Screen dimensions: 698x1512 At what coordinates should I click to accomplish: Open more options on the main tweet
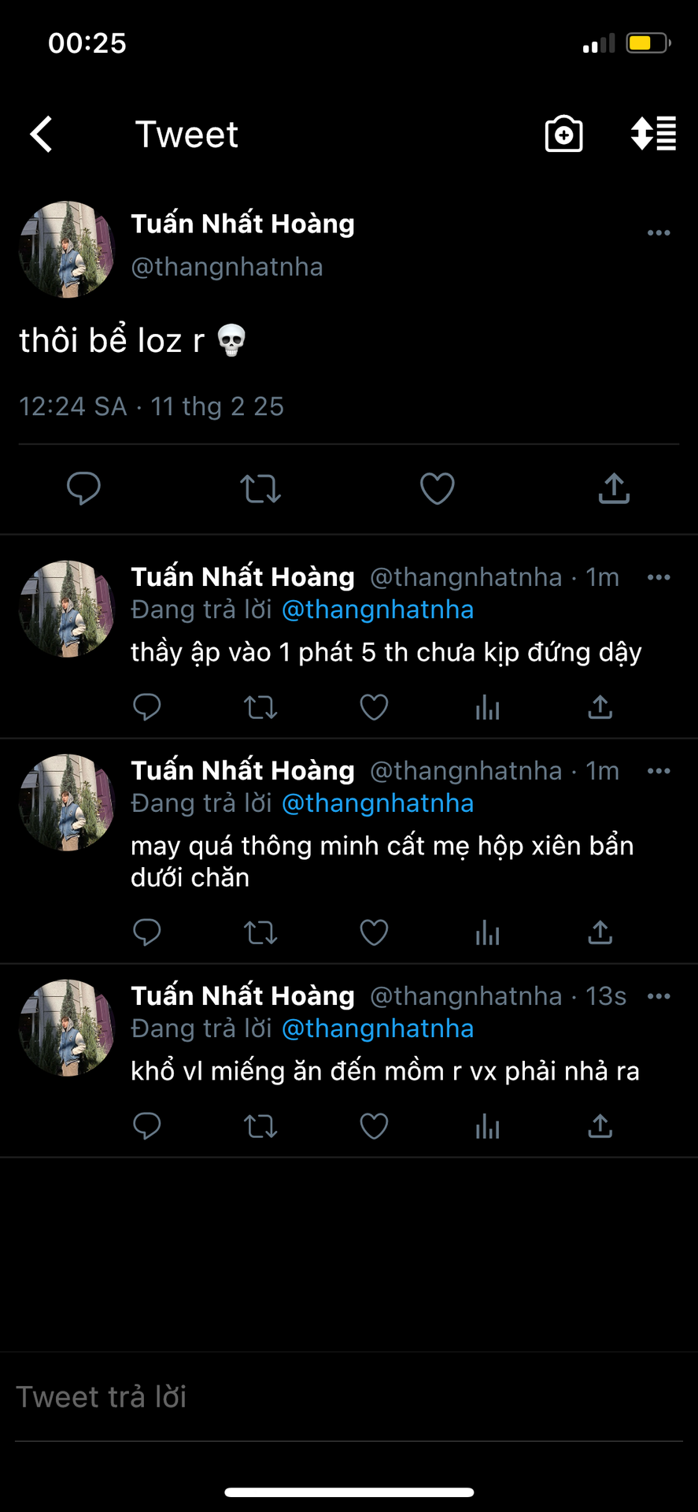pyautogui.click(x=659, y=233)
